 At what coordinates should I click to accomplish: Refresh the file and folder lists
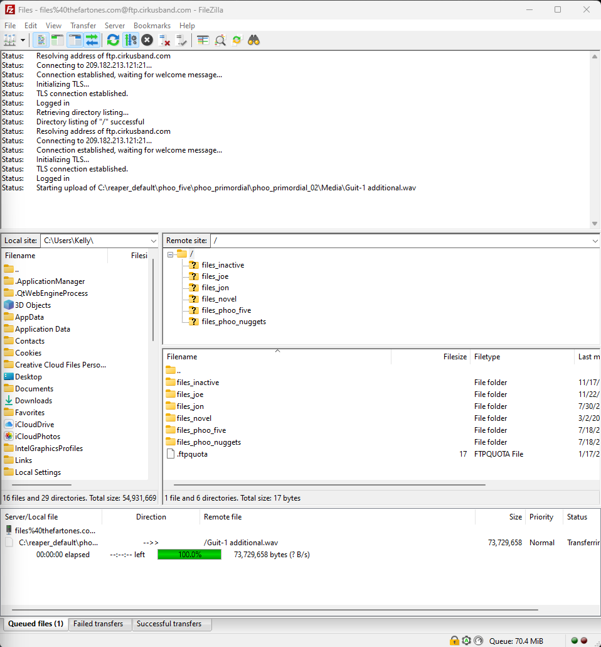coord(113,40)
